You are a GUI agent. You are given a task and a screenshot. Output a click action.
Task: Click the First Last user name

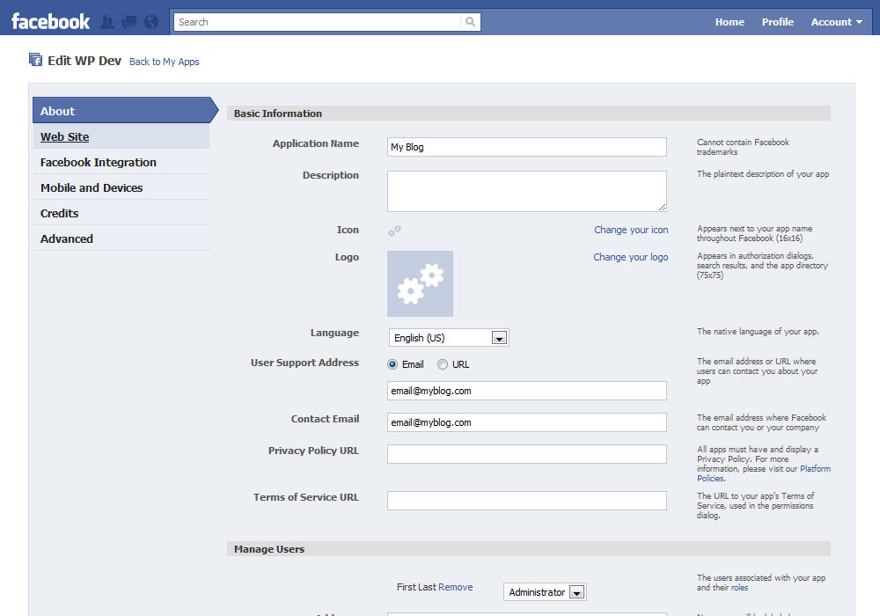click(416, 587)
